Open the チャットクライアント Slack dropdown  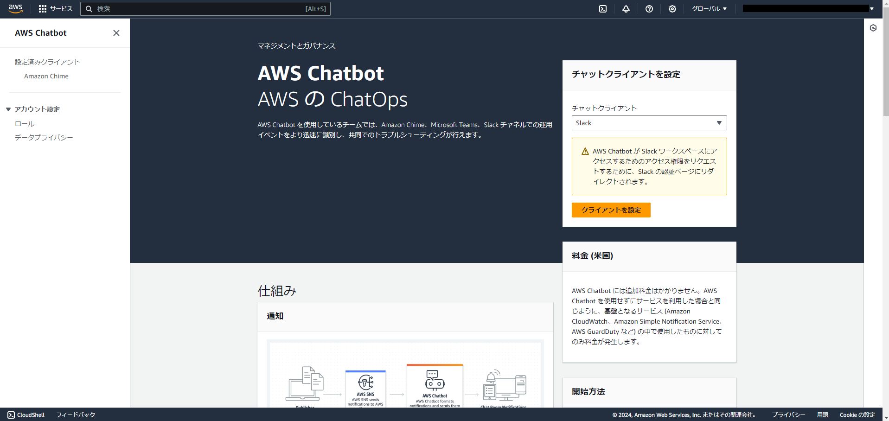click(649, 123)
